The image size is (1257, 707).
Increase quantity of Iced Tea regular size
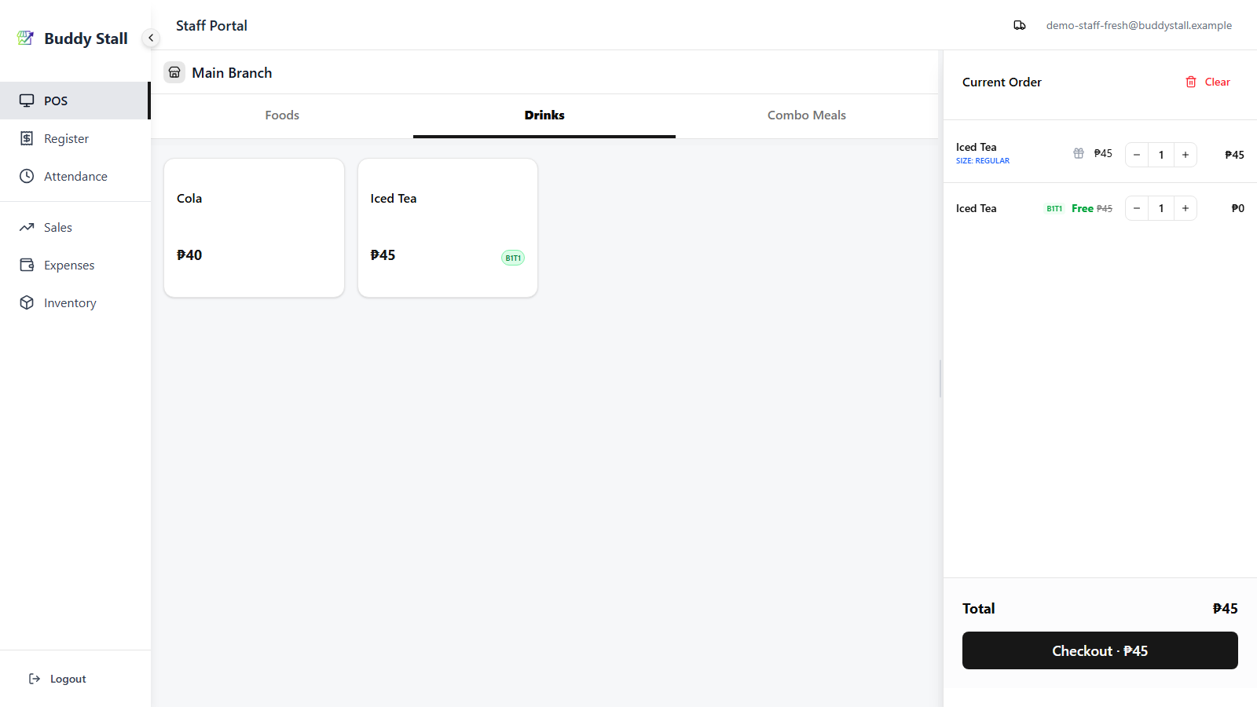(x=1186, y=155)
